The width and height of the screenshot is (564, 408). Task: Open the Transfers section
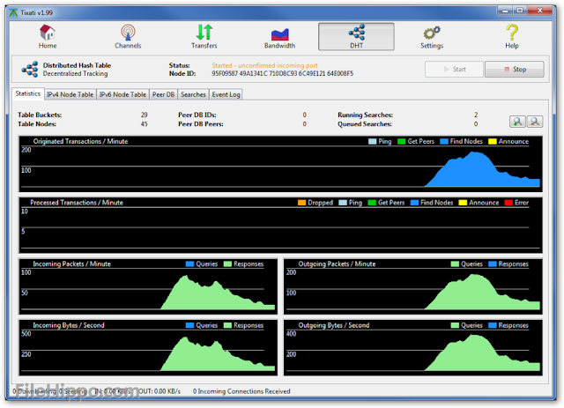[204, 37]
